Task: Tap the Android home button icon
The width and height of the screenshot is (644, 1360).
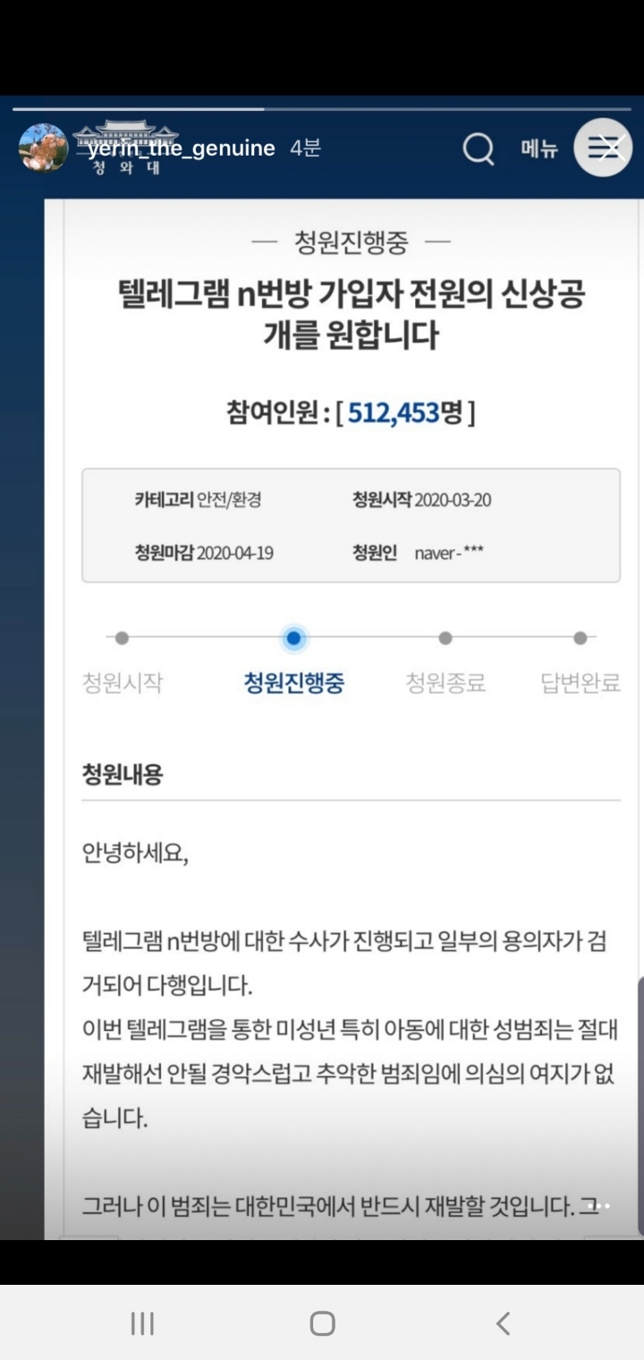Action: point(322,1323)
